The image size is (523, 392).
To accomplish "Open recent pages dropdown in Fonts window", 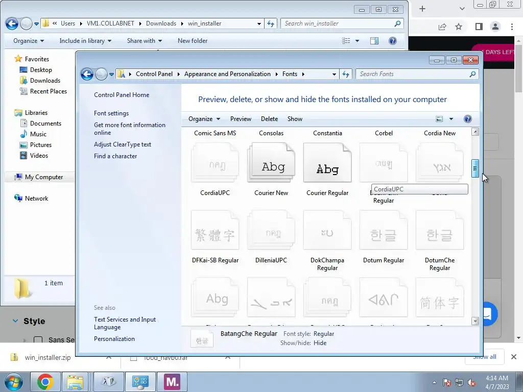I will (111, 75).
